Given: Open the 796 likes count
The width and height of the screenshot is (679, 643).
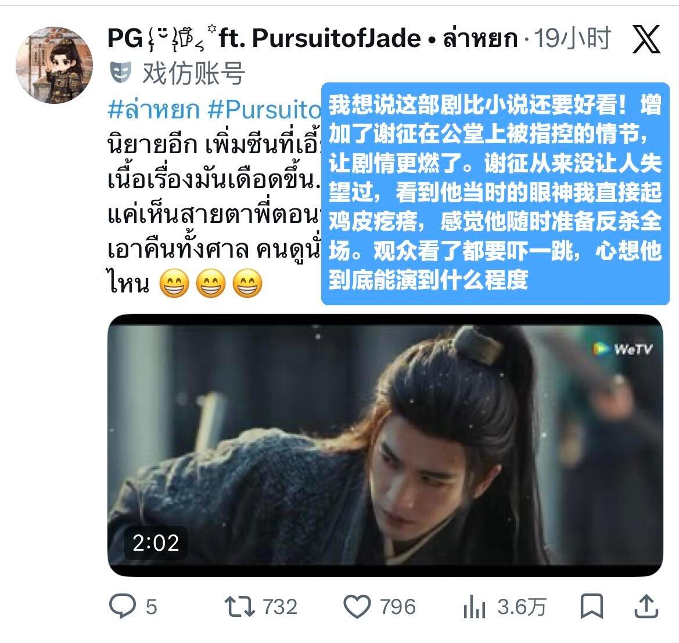Looking at the screenshot, I should (397, 606).
